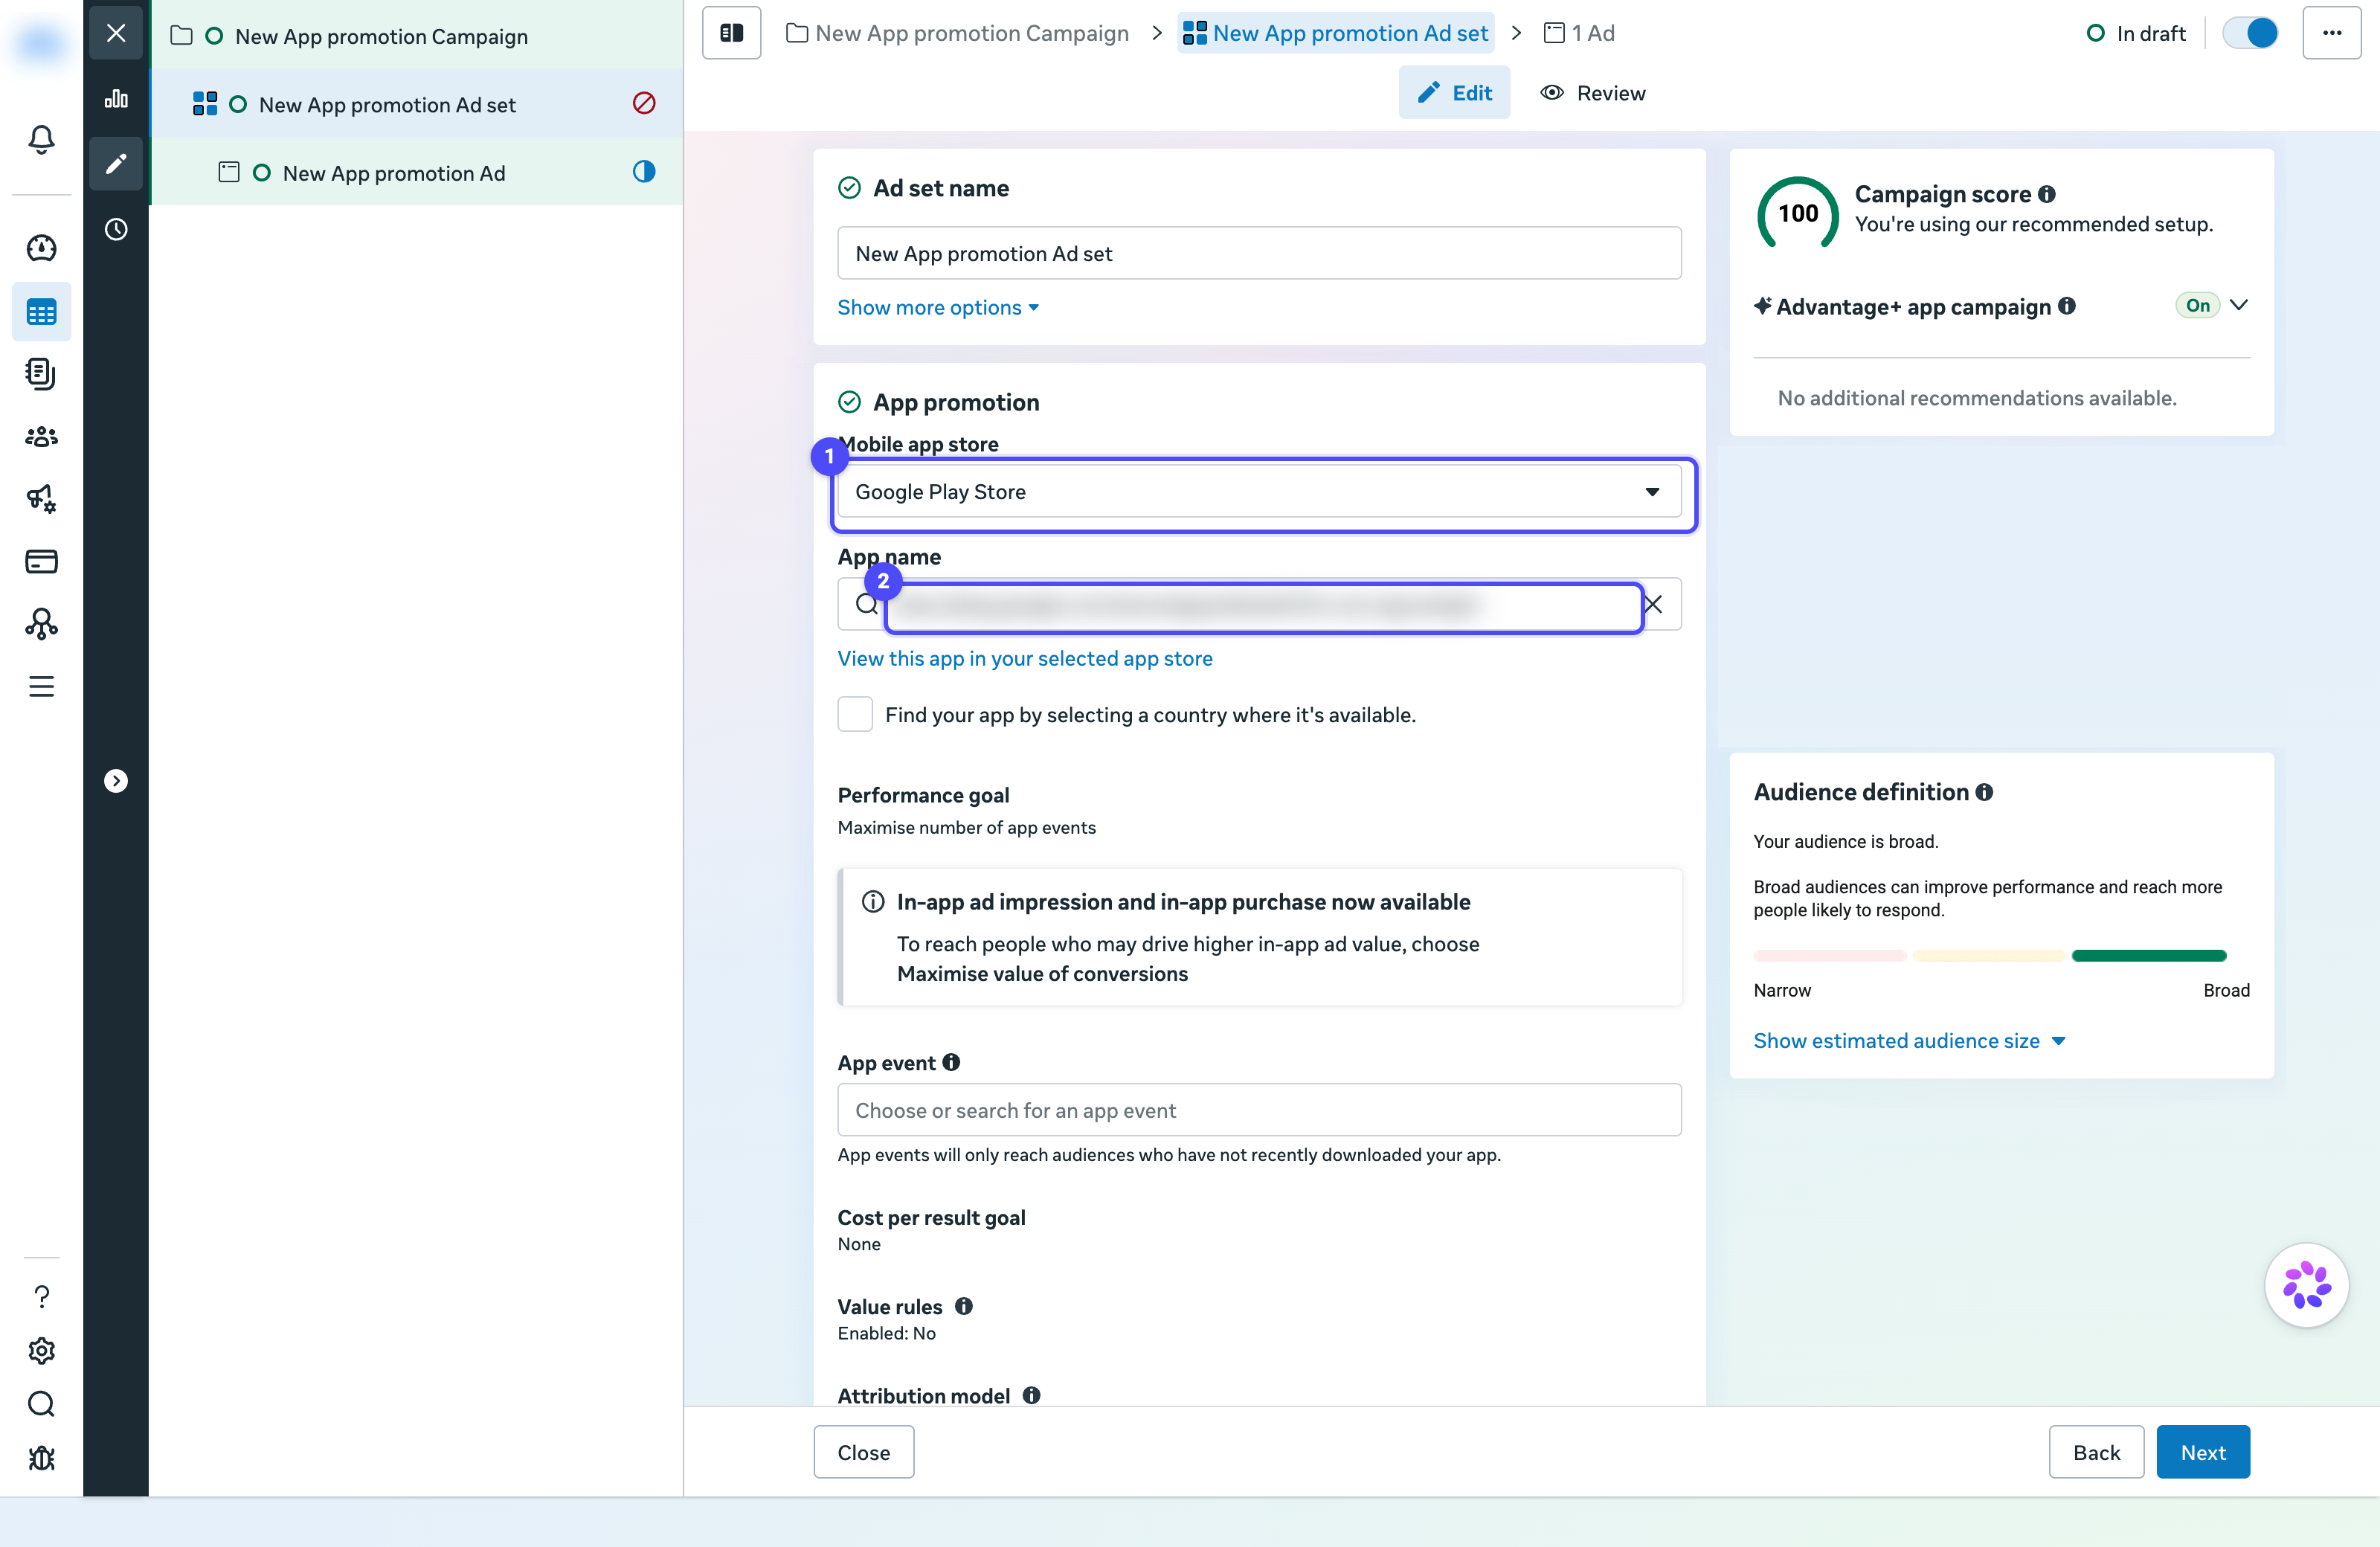Viewport: 2380px width, 1547px height.
Task: Open performance chart icon in dark panel
Action: pyautogui.click(x=116, y=98)
